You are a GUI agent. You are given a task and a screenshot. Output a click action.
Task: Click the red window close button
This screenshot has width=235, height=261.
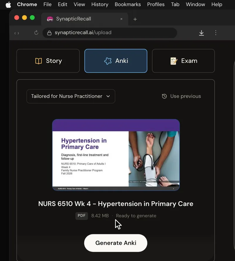pyautogui.click(x=17, y=18)
